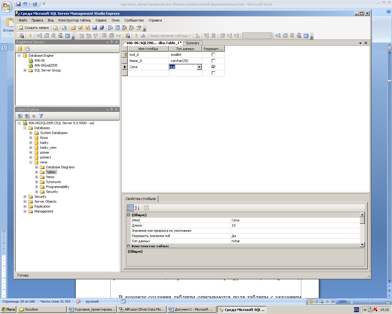
Task: Click the Word zoom slider handle
Action: (x=370, y=301)
